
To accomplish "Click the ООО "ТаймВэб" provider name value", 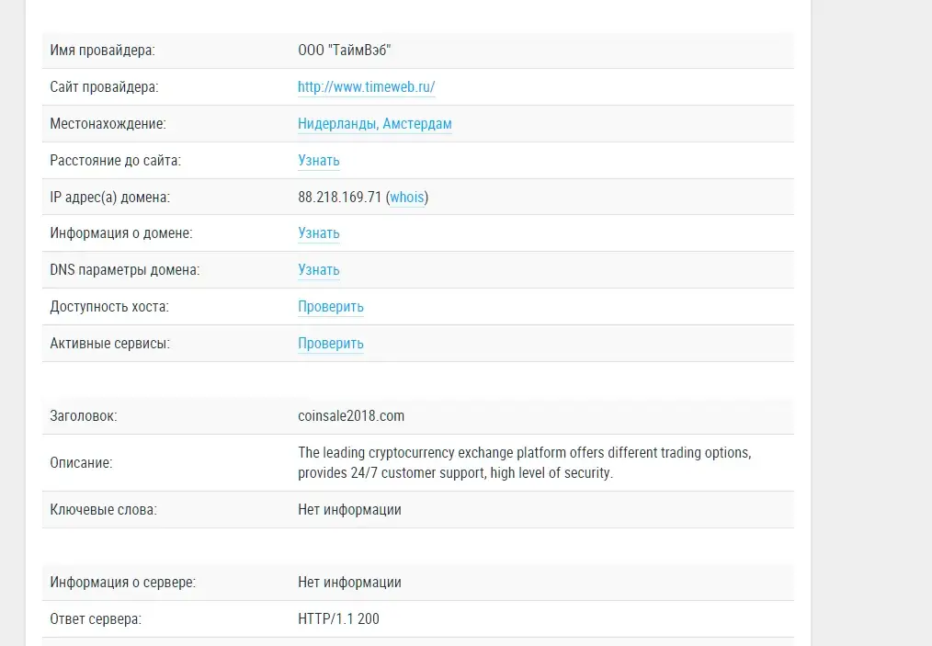I will click(344, 50).
